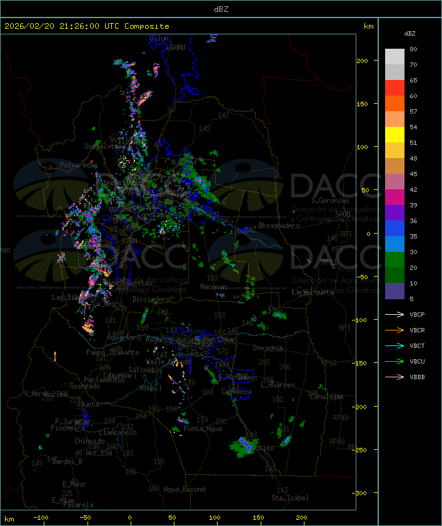Screen dimensions: 442x526
Task: Select the light blue 35 dBZ swatch
Action: click(394, 244)
